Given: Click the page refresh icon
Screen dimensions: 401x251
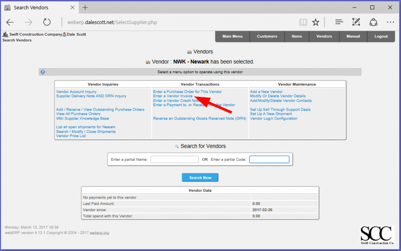Looking at the screenshot, I should [x=47, y=22].
